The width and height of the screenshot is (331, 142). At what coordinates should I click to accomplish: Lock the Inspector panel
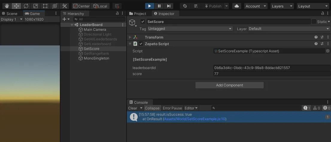pyautogui.click(x=323, y=13)
